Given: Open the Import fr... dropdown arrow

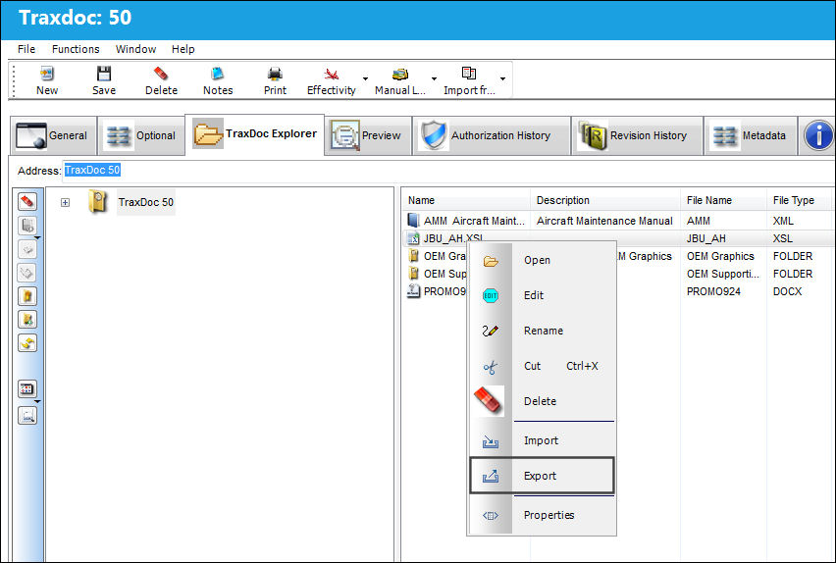Looking at the screenshot, I should pos(502,78).
